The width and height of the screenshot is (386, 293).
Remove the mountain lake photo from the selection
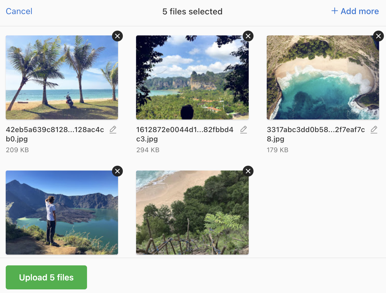pyautogui.click(x=117, y=171)
